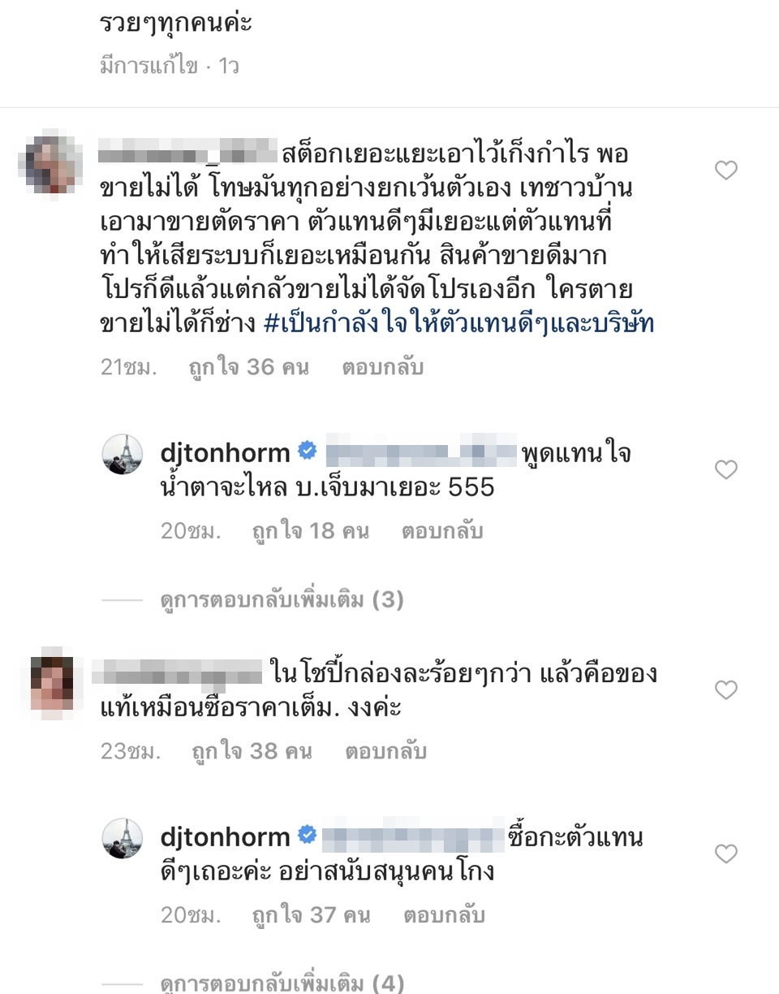Screen dimensions: 779x994
Task: Tap the verified badge in djtonhorm's second reply
Action: (x=307, y=835)
